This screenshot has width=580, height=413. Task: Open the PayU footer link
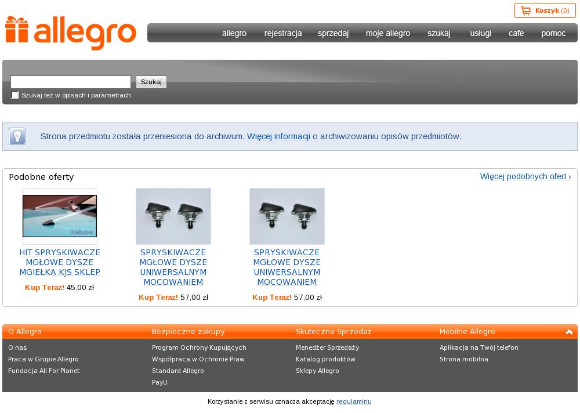click(x=160, y=382)
